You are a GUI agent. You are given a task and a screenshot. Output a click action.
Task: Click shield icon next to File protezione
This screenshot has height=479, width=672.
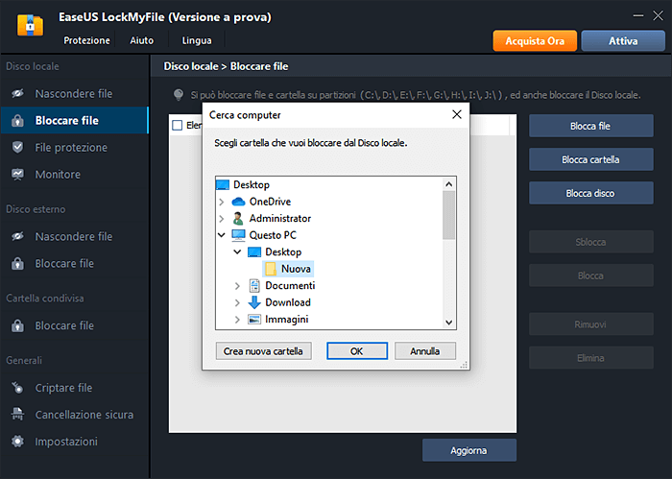[17, 148]
